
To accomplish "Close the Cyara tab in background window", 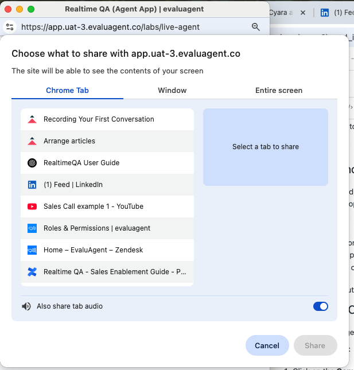I will (x=303, y=13).
